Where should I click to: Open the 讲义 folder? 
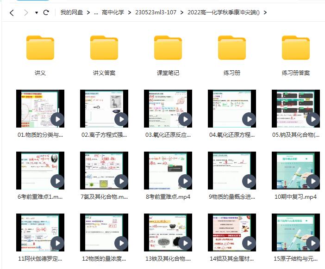[40, 48]
